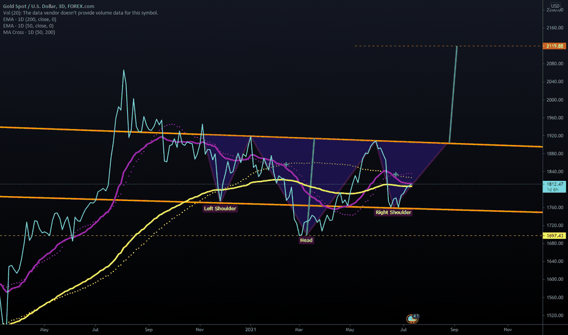This screenshot has height=335, width=568.
Task: Select the EMA 1D (50, close, 0) legend
Action: pos(28,26)
